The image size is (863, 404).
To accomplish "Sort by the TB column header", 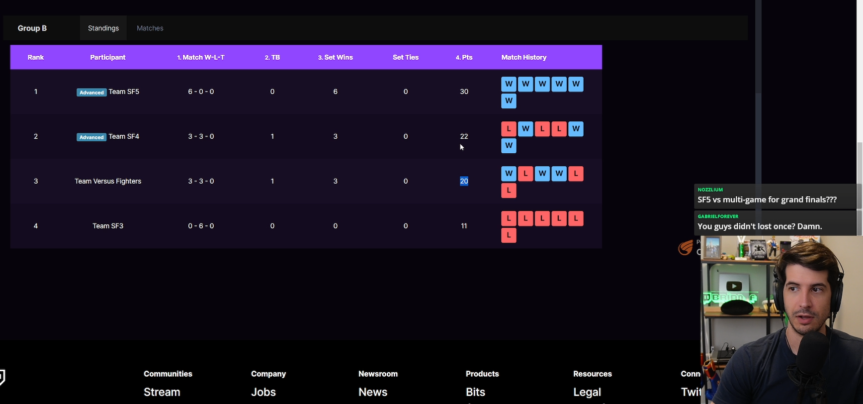I will [272, 57].
